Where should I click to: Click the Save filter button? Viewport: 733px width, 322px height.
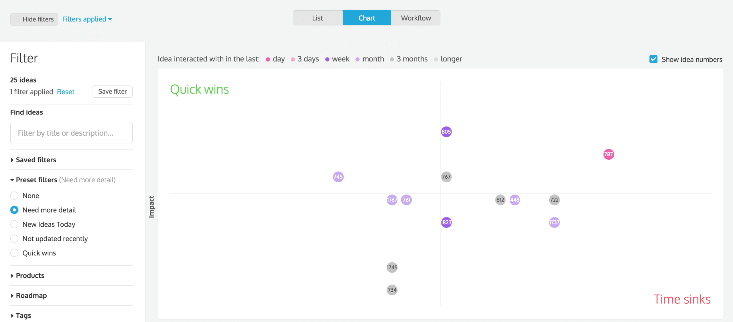[113, 92]
